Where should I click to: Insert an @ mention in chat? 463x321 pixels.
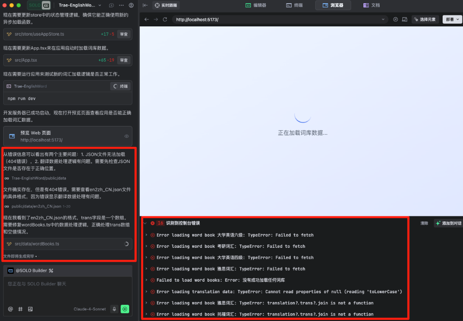click(10, 309)
